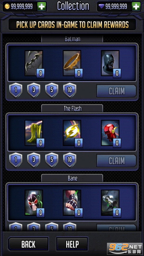Select The Flash lightning emblem card
The width and height of the screenshot is (144, 256).
(72, 133)
